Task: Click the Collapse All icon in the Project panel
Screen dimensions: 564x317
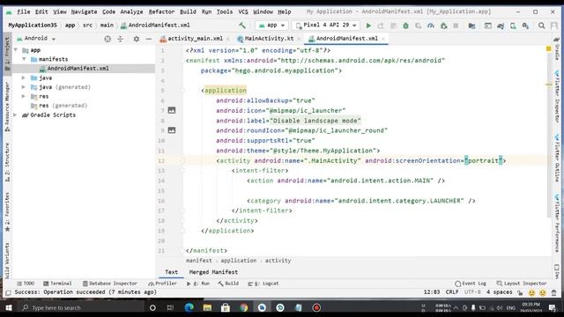Action: 120,39
